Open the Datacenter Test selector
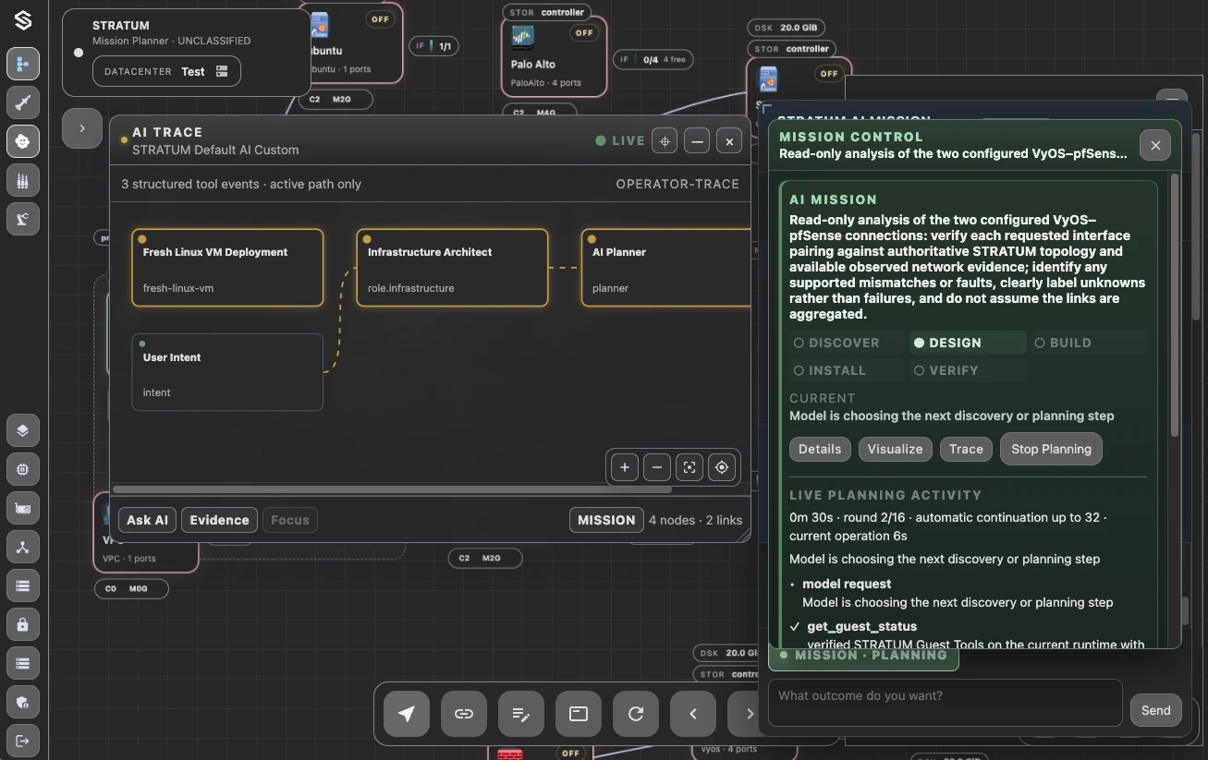Image resolution: width=1208 pixels, height=760 pixels. pyautogui.click(x=166, y=71)
